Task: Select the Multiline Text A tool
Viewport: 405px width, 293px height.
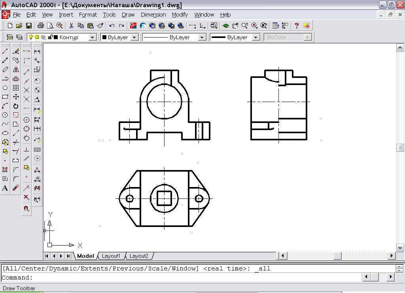Action: tap(5, 188)
